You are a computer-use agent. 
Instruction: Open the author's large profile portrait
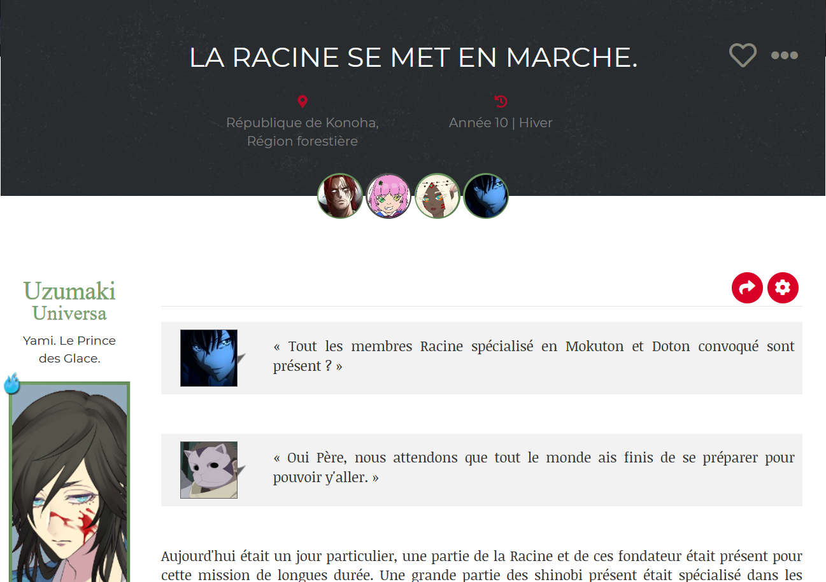[69, 483]
